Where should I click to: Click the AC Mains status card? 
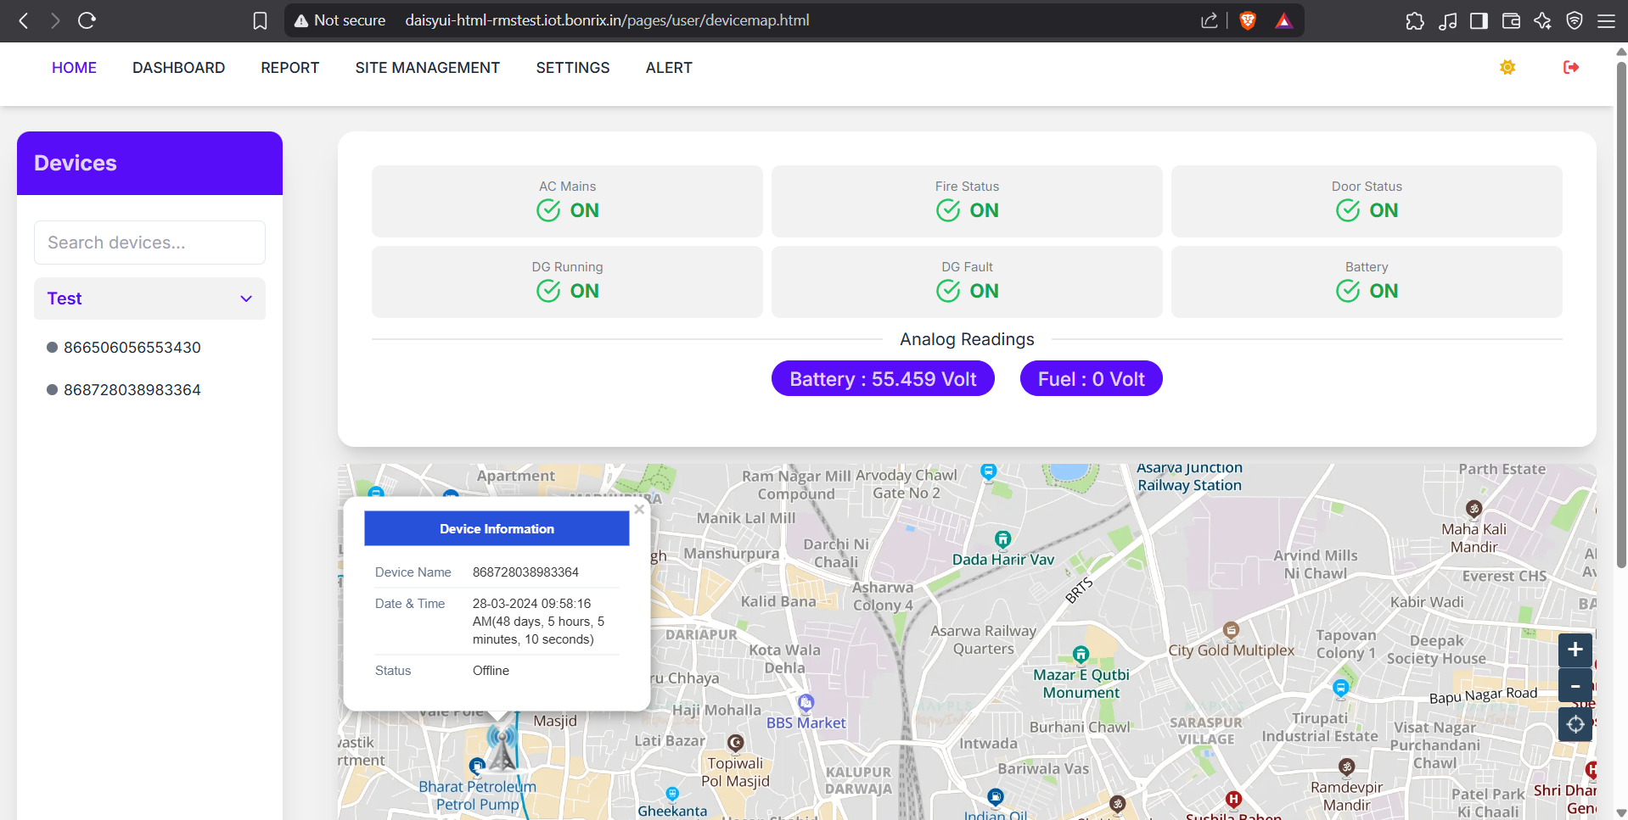coord(567,201)
